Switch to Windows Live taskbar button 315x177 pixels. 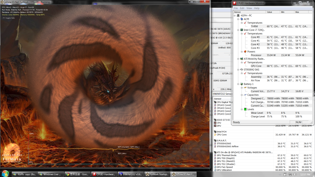(51, 174)
